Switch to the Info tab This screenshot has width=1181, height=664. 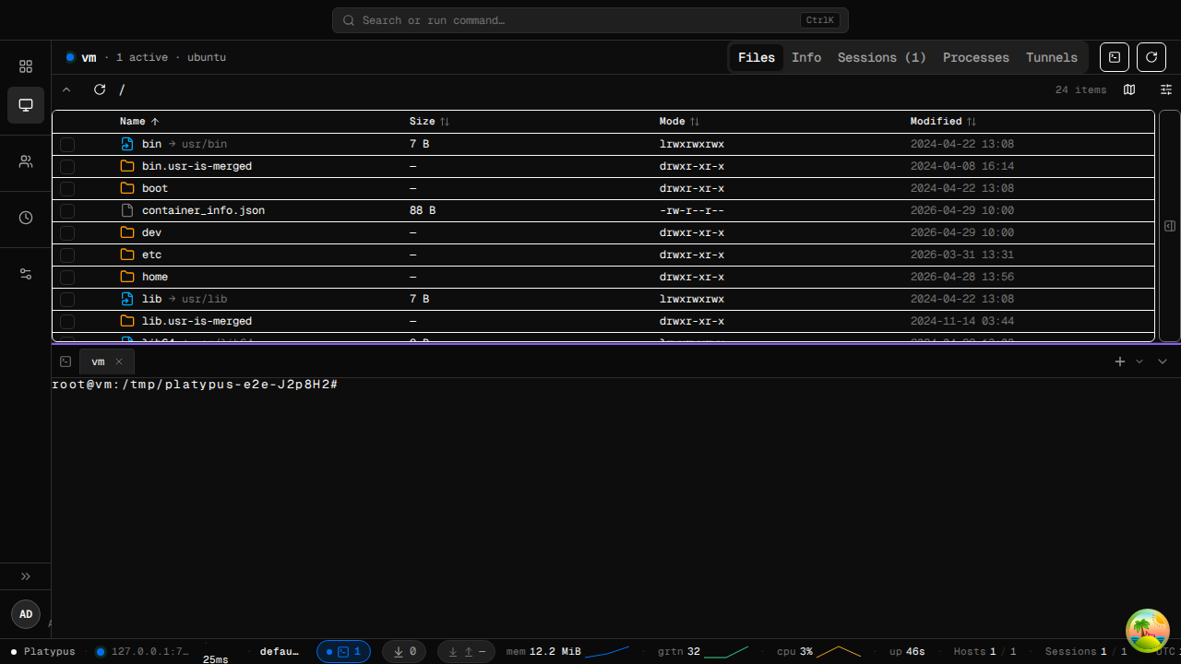806,57
